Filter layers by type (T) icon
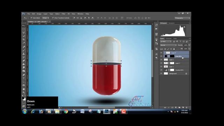This screenshot has height=126, width=224. 180,41
